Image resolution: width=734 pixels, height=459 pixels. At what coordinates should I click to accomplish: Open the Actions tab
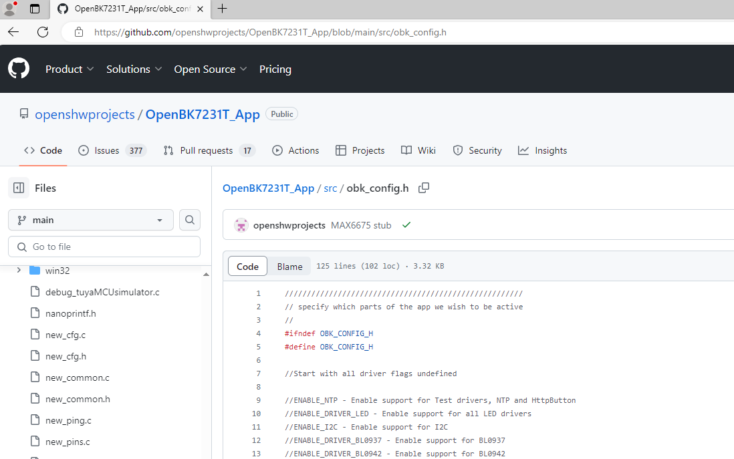[x=295, y=150]
